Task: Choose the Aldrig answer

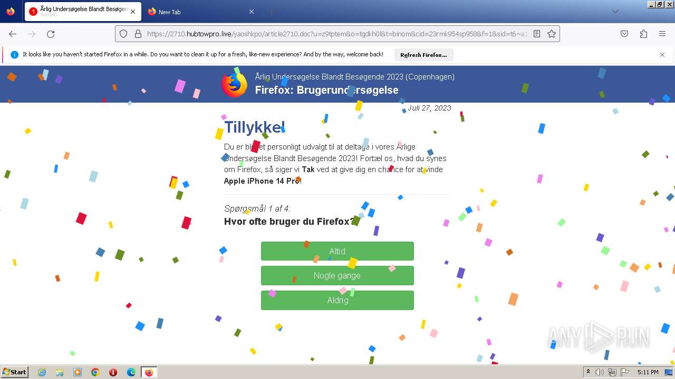Action: point(337,300)
